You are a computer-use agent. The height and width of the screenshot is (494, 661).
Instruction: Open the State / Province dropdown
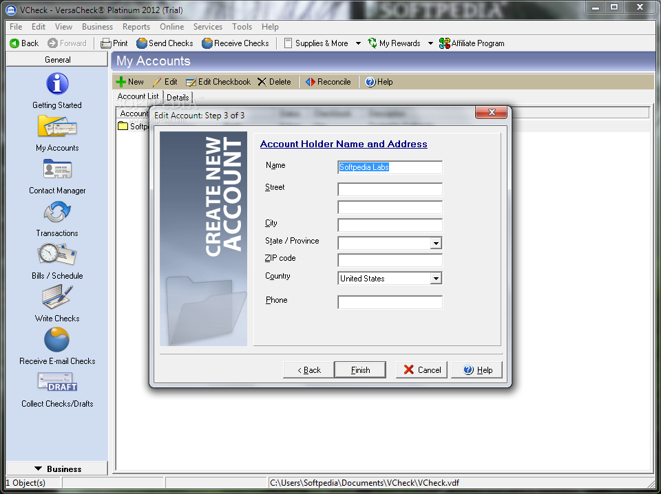point(436,243)
